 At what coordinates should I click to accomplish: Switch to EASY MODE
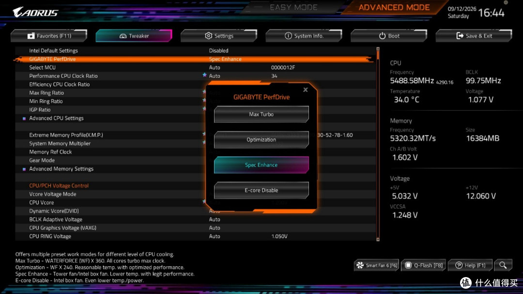click(293, 7)
